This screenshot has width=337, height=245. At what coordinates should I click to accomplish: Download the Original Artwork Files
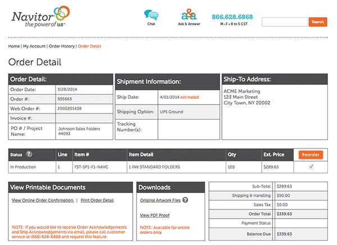point(160,200)
